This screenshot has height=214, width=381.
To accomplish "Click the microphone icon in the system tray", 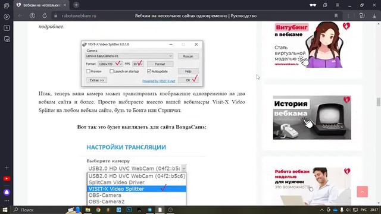I will tap(342, 210).
